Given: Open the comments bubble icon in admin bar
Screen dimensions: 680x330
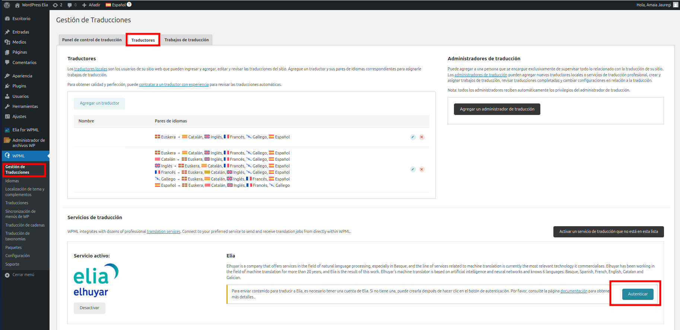Looking at the screenshot, I should click(x=70, y=5).
